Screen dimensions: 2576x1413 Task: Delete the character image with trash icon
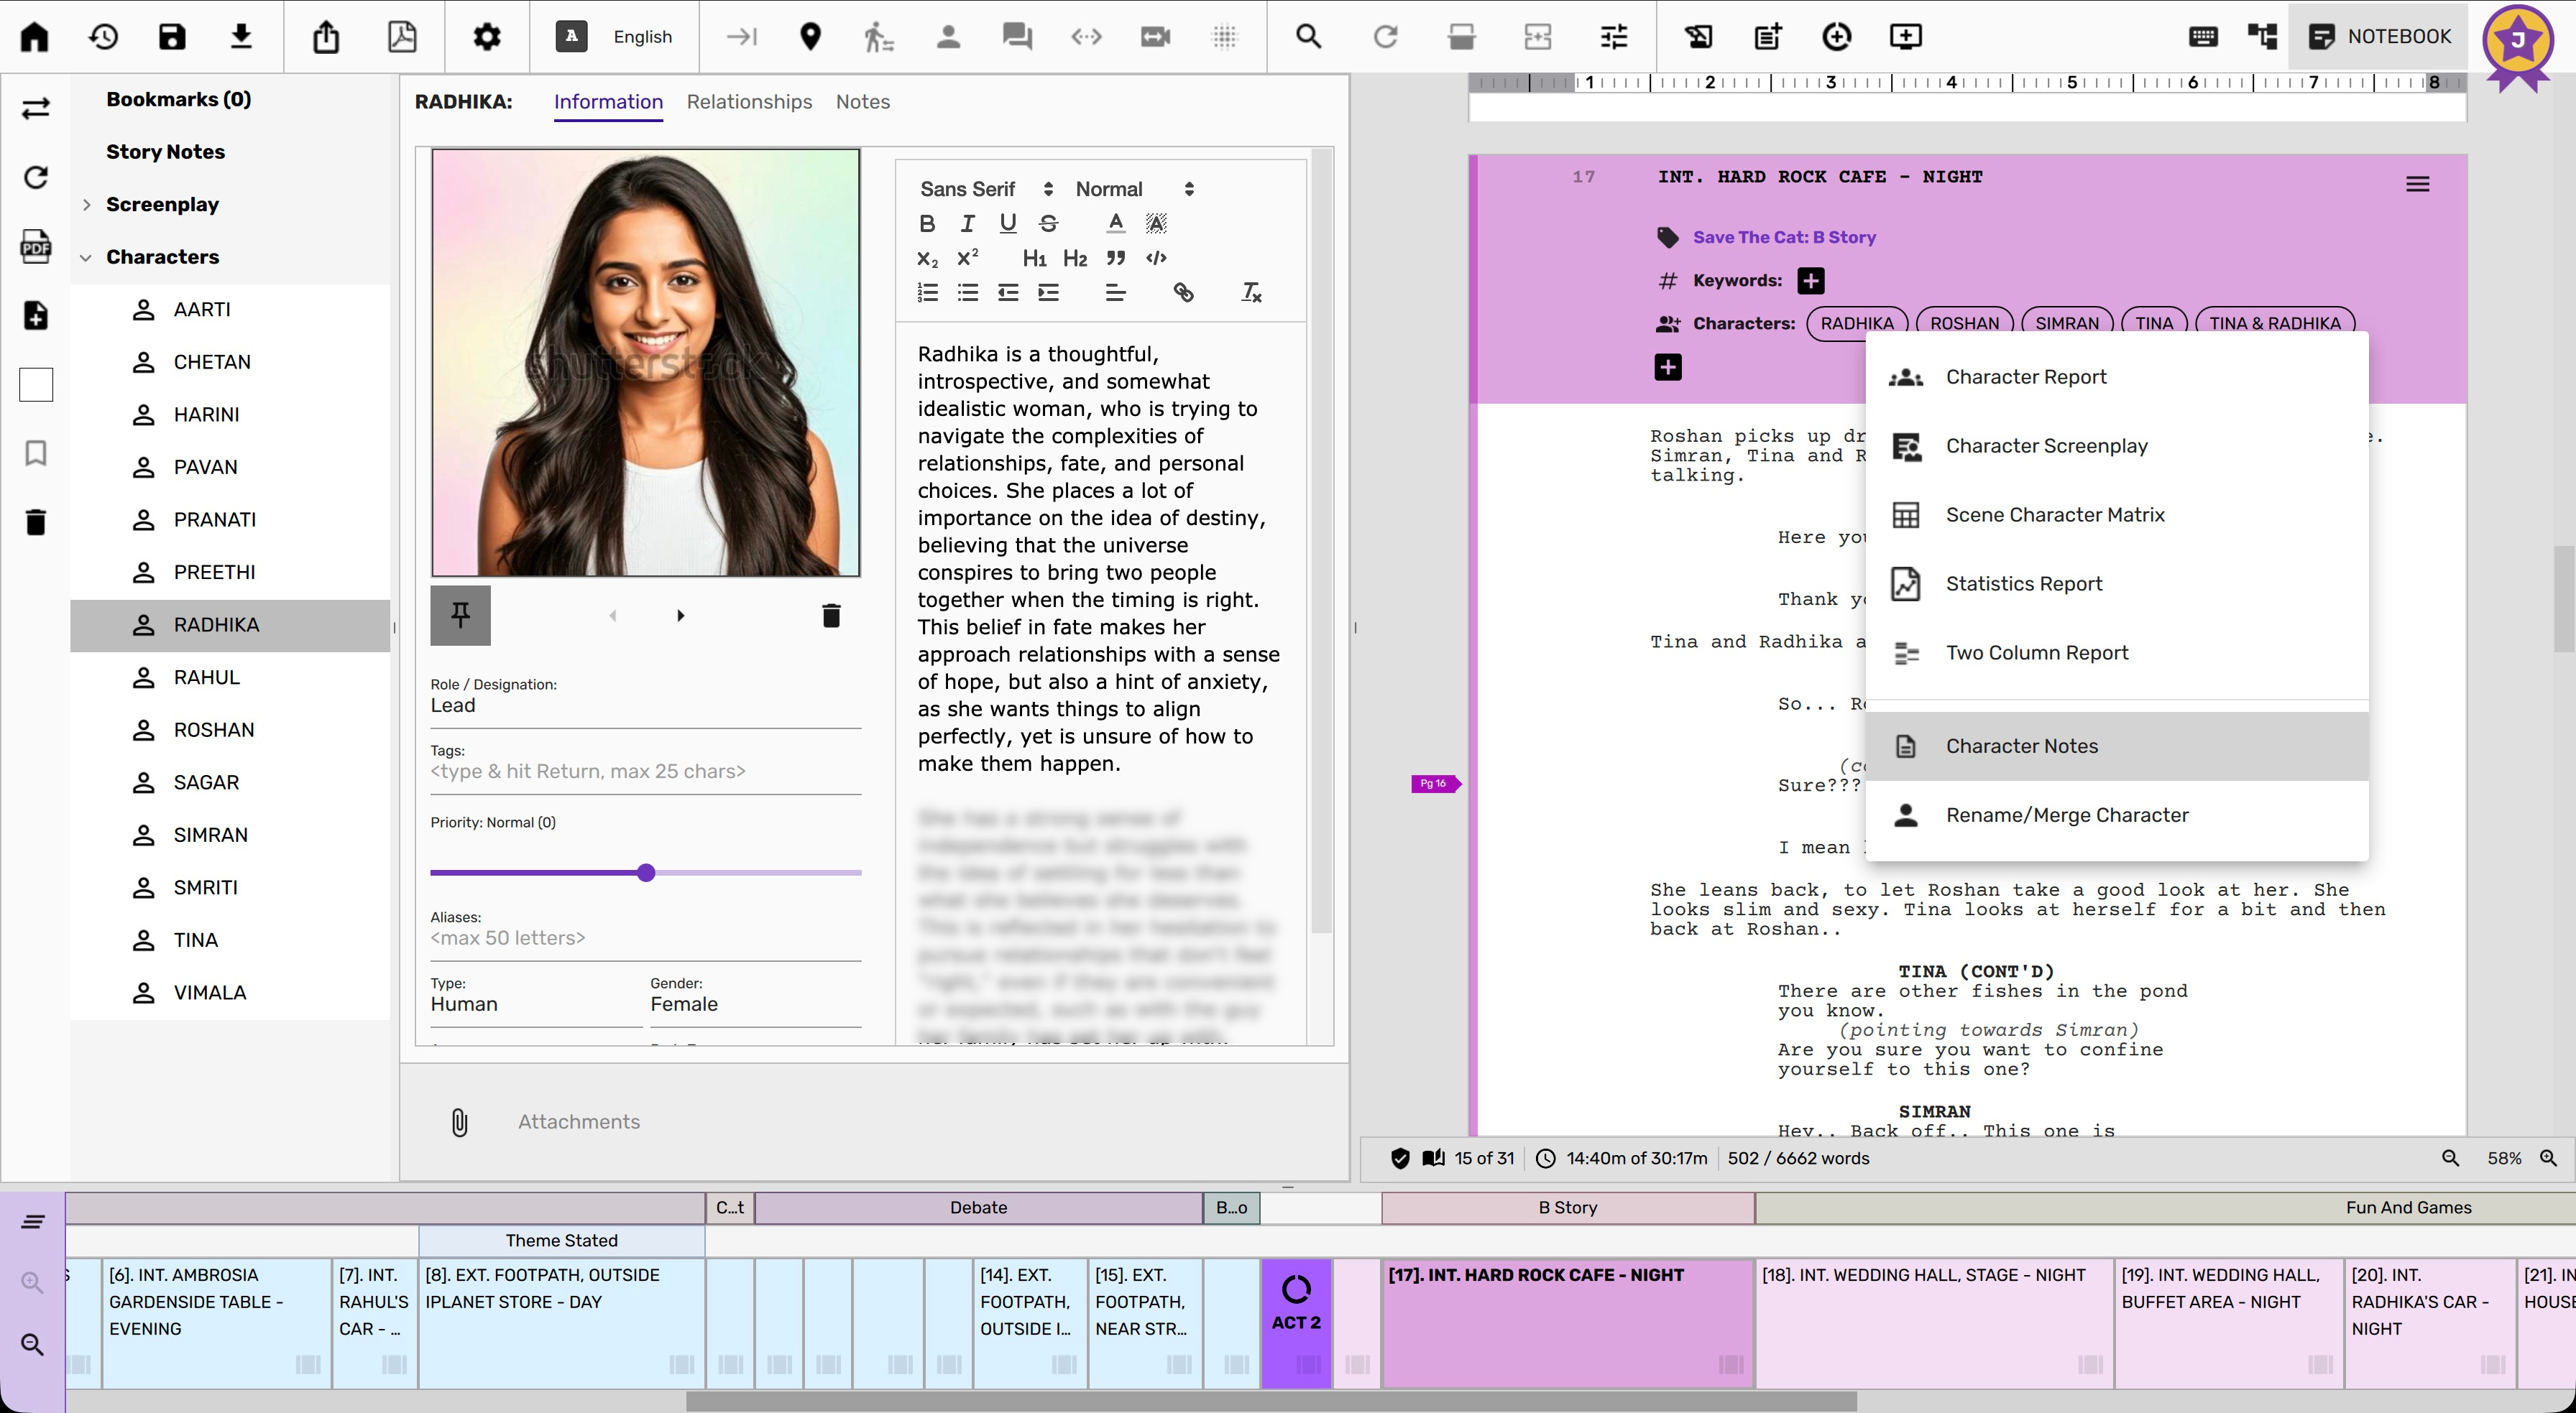pyautogui.click(x=830, y=616)
